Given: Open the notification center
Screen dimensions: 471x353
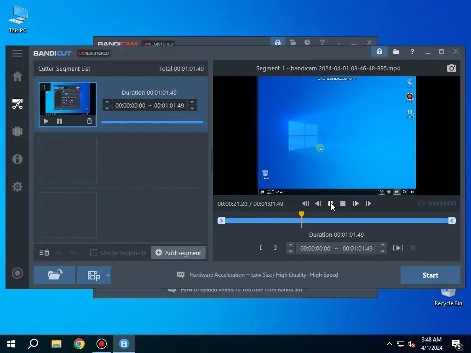Looking at the screenshot, I should click(x=457, y=344).
